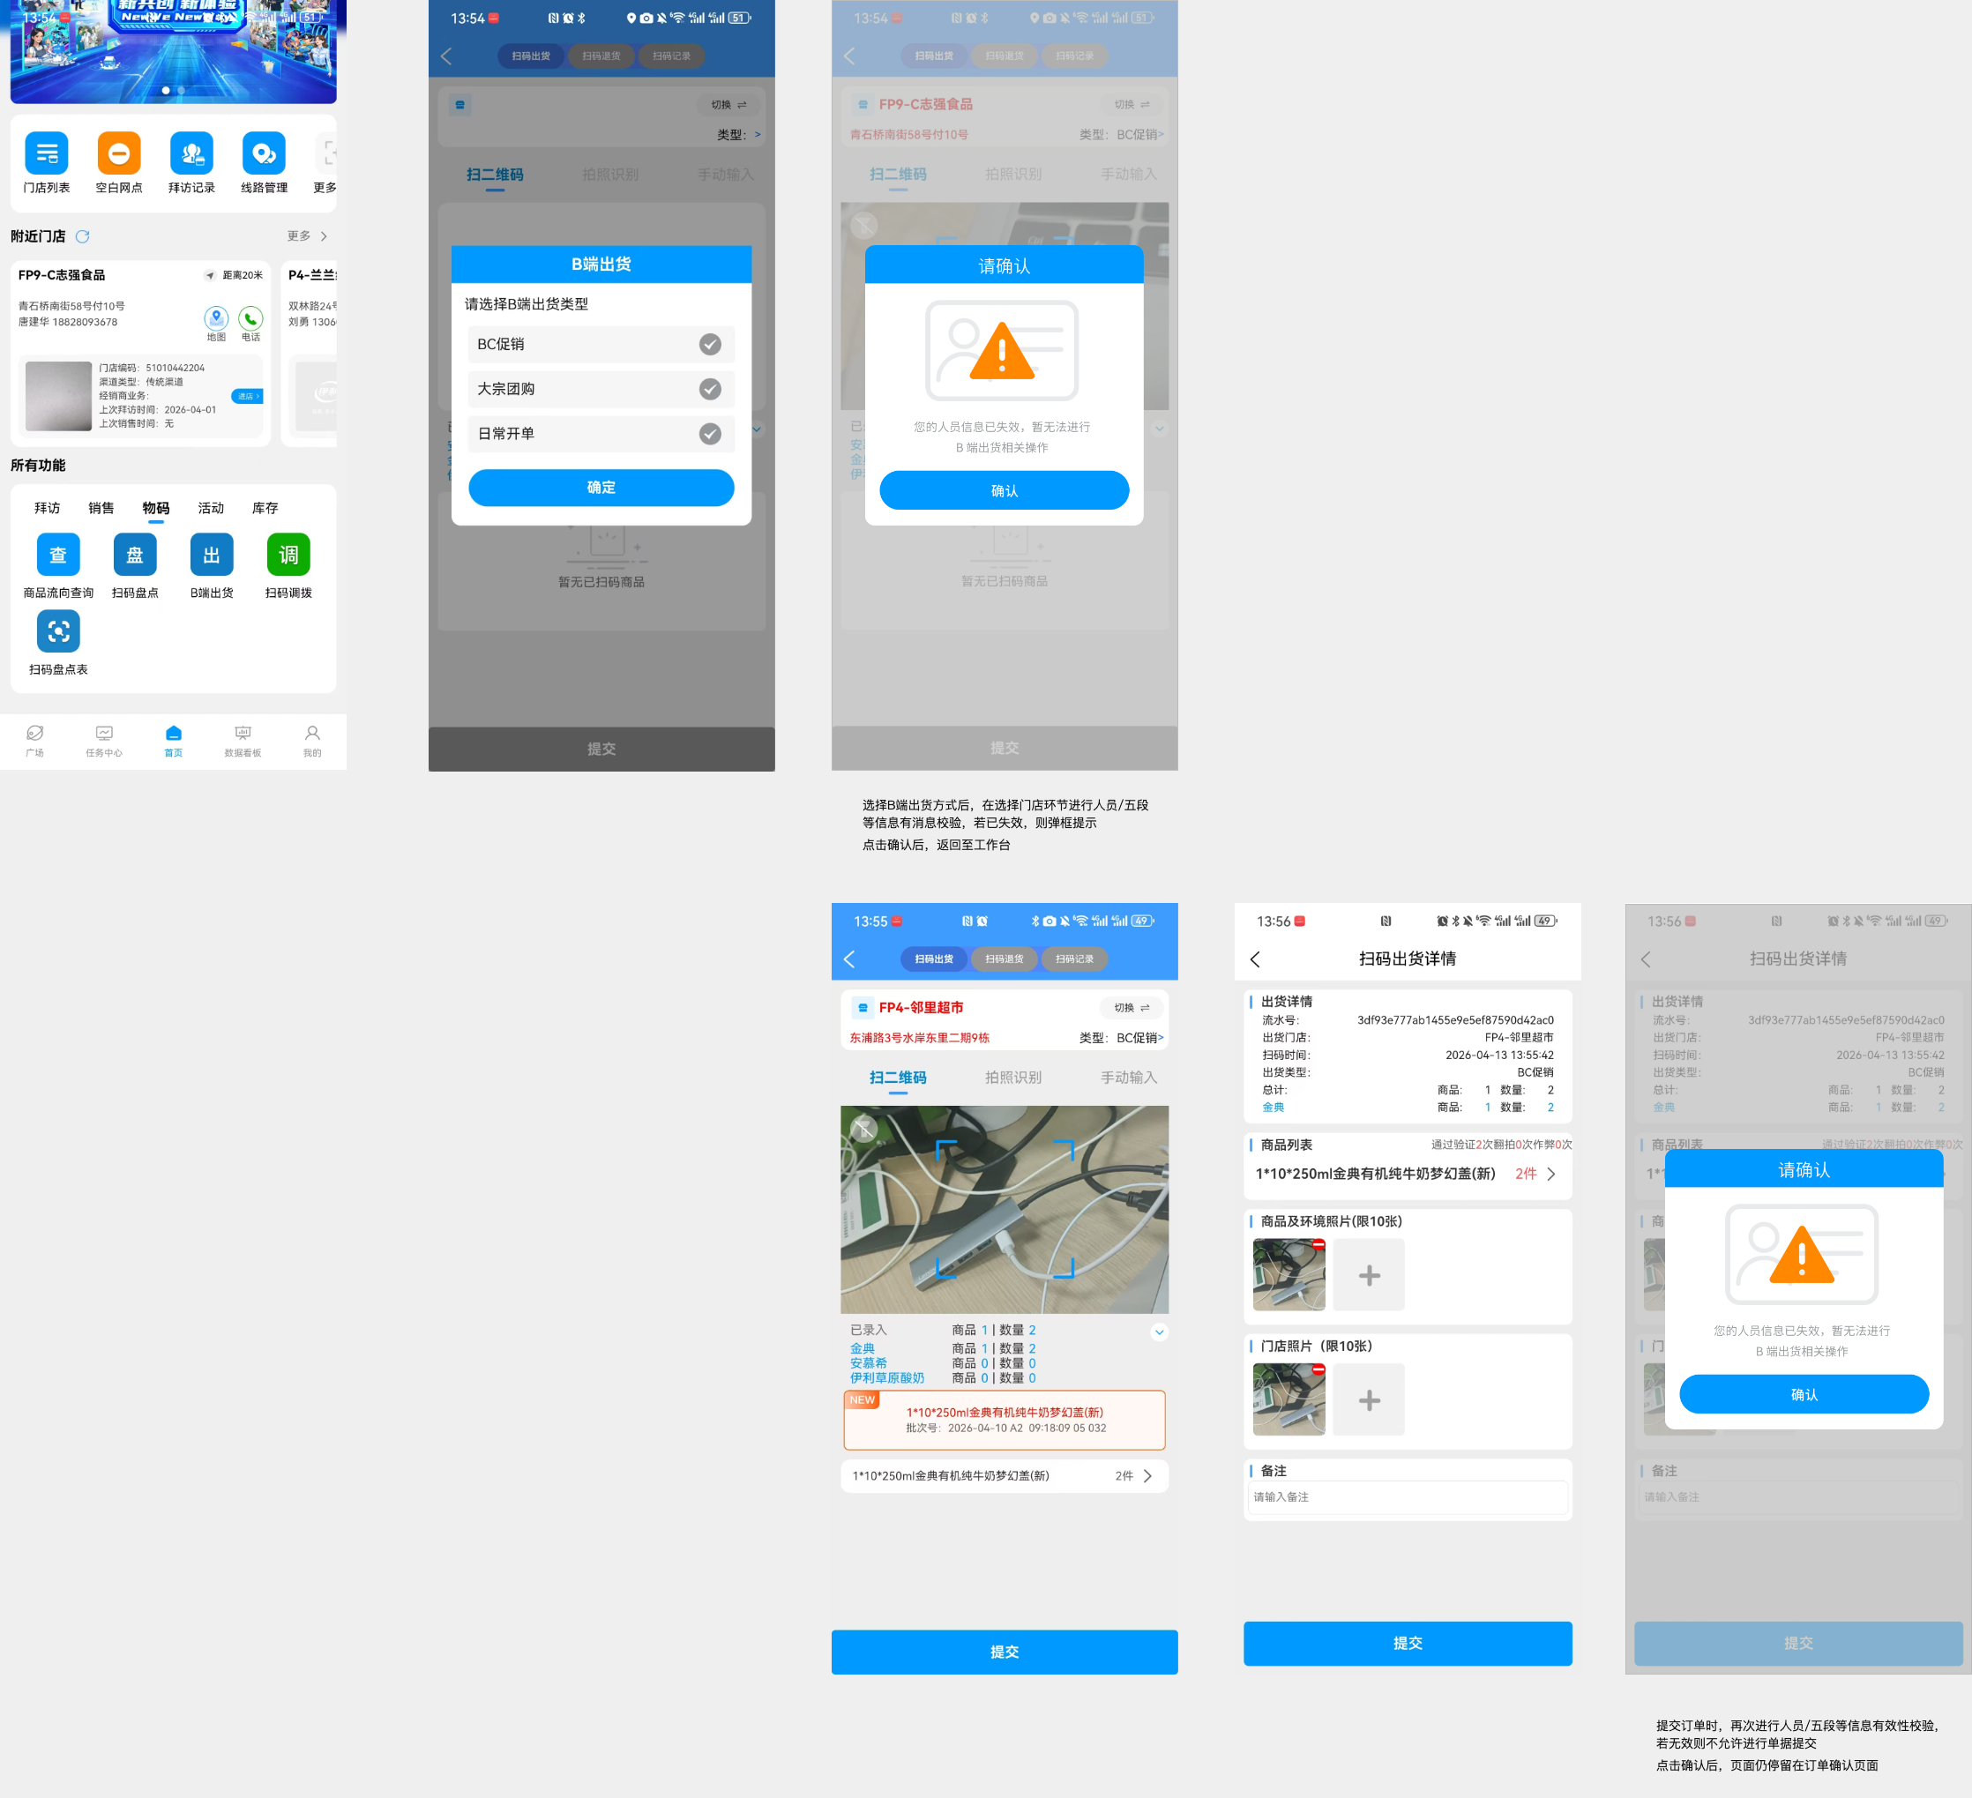1972x1798 pixels.
Task: Tap the 扫码盘点表 scan icon
Action: [x=57, y=631]
